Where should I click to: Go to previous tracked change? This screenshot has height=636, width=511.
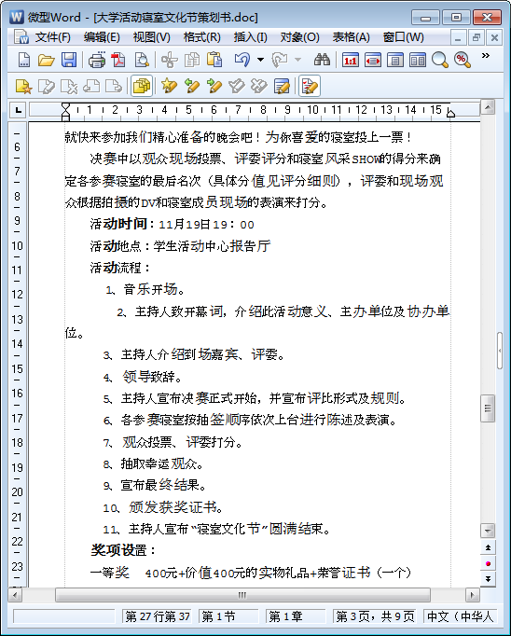(x=192, y=86)
